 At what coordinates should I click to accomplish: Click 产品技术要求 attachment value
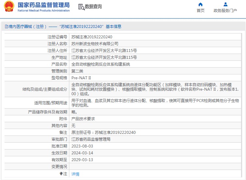click(x=83, y=119)
